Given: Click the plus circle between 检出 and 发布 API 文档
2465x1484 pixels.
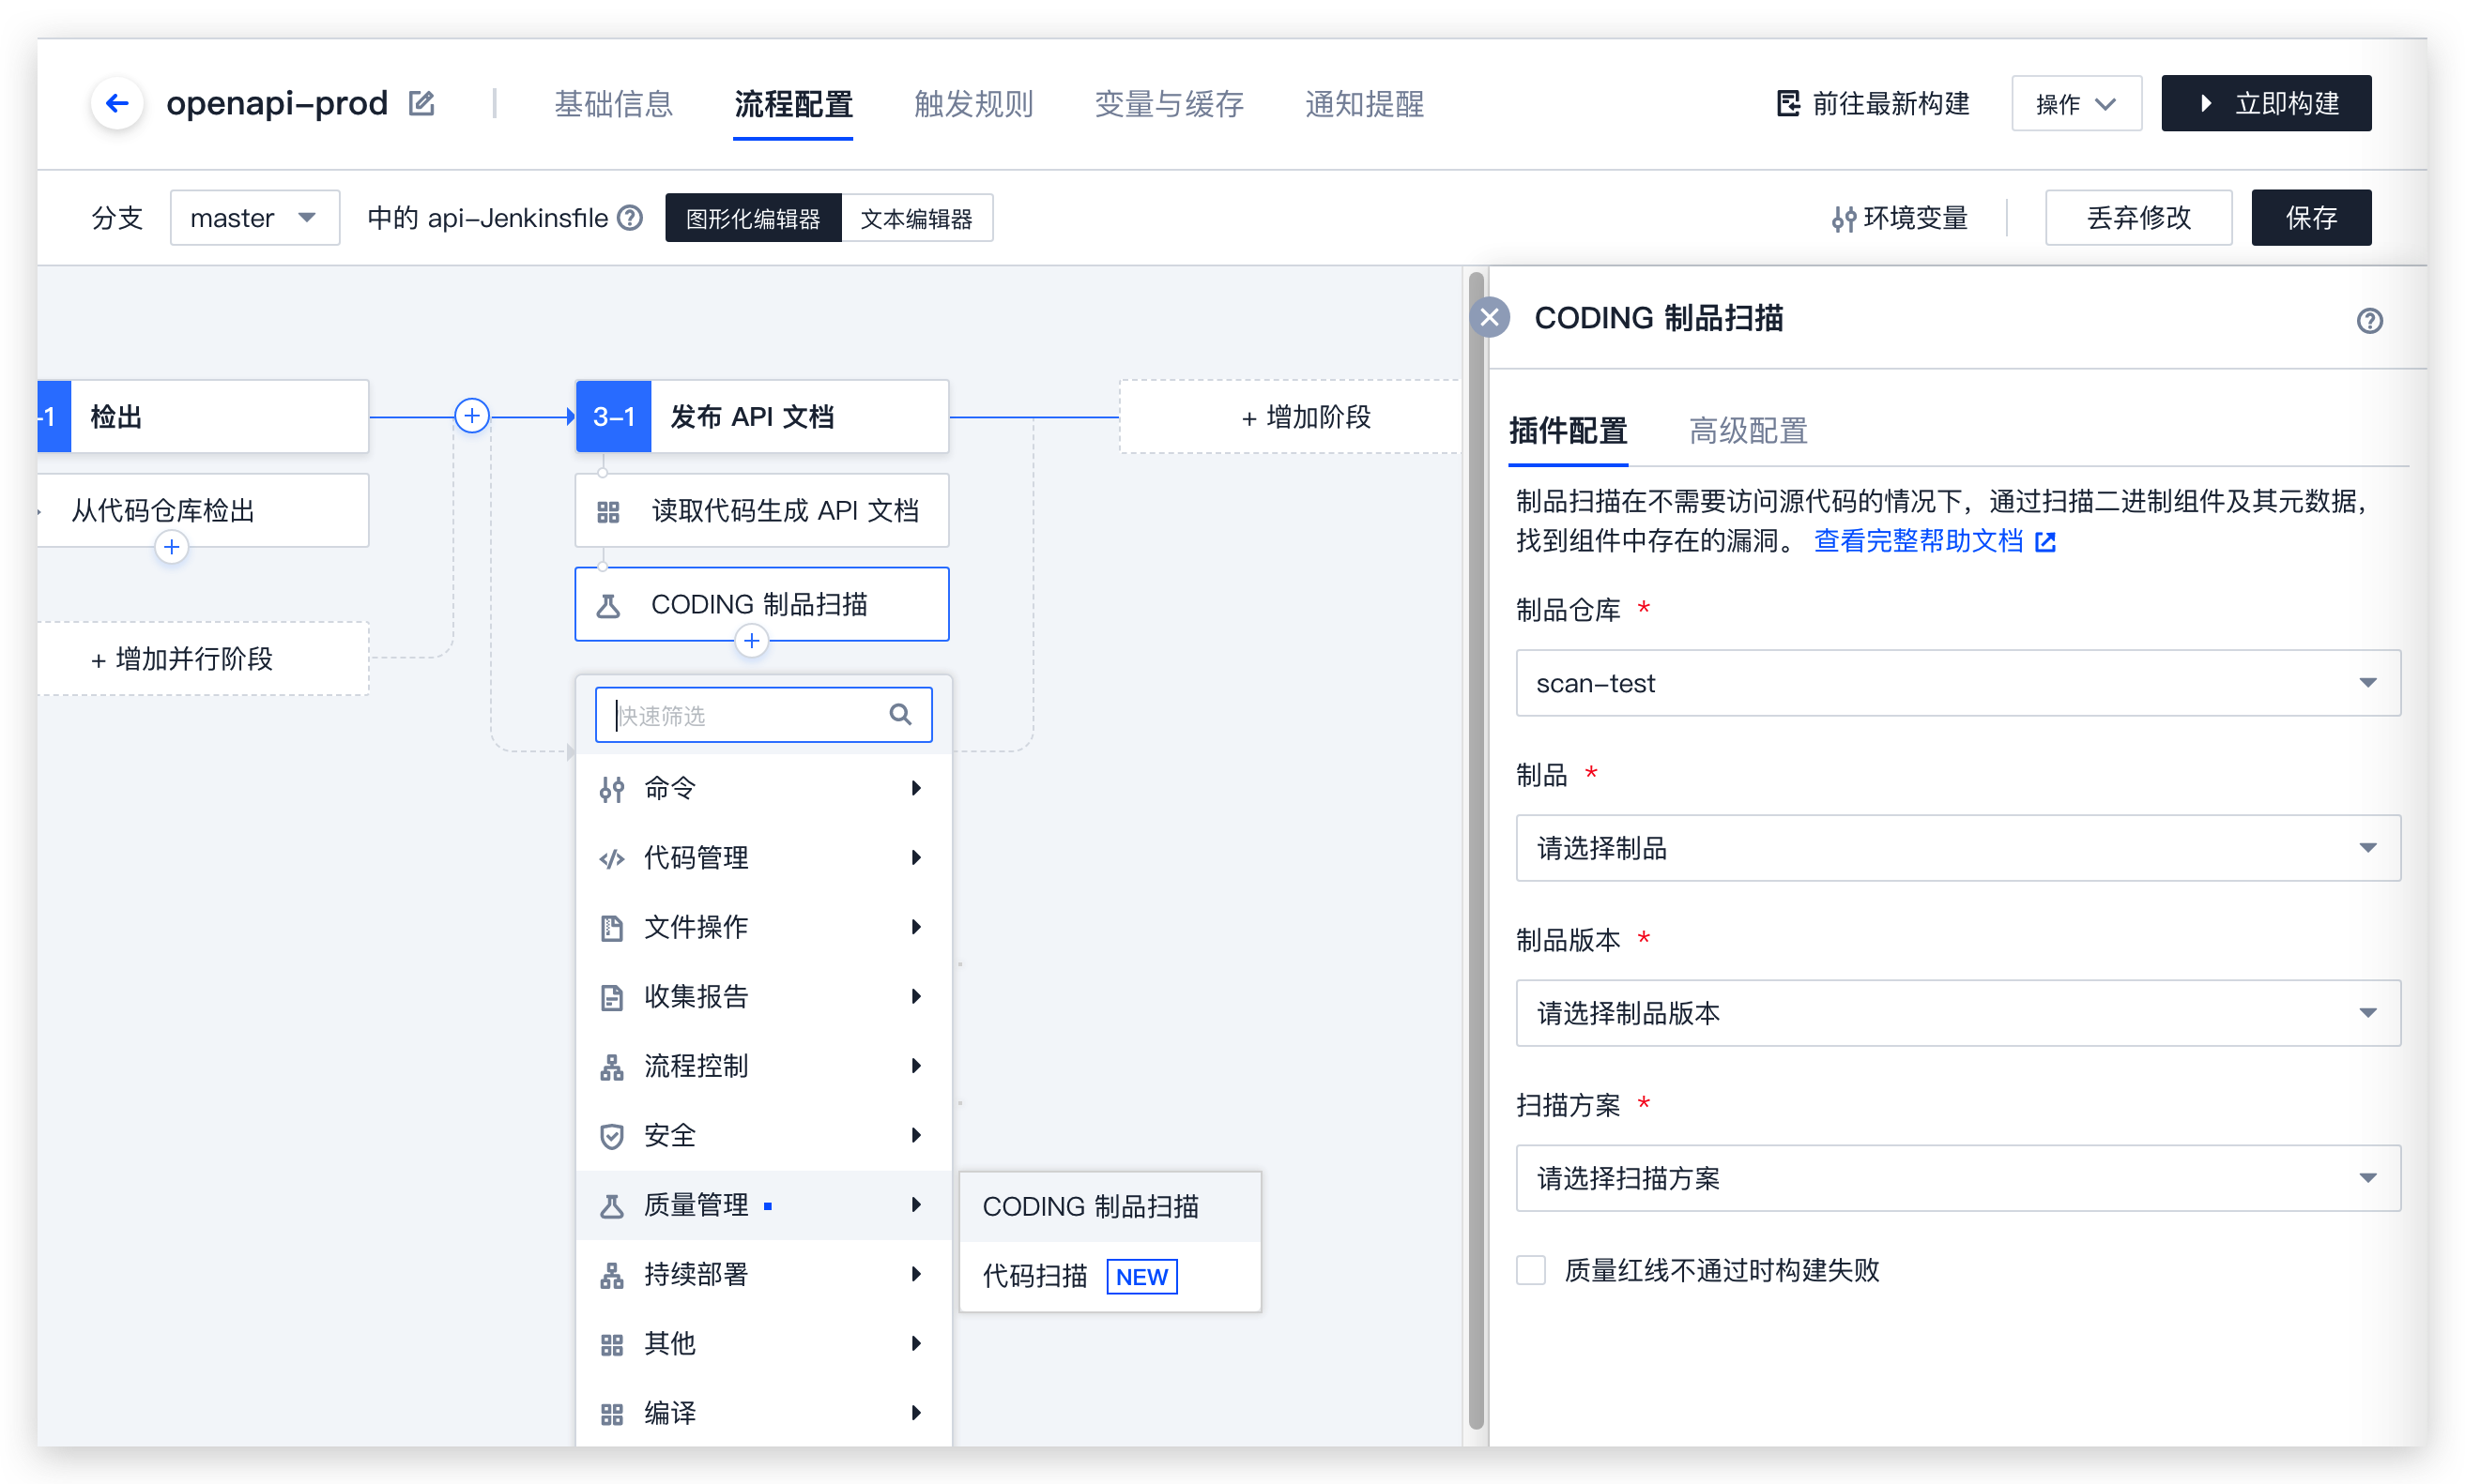Looking at the screenshot, I should click(x=471, y=415).
